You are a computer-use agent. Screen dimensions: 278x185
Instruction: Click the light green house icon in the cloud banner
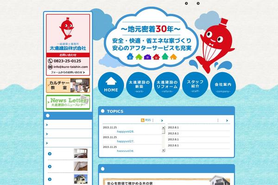(x=139, y=57)
